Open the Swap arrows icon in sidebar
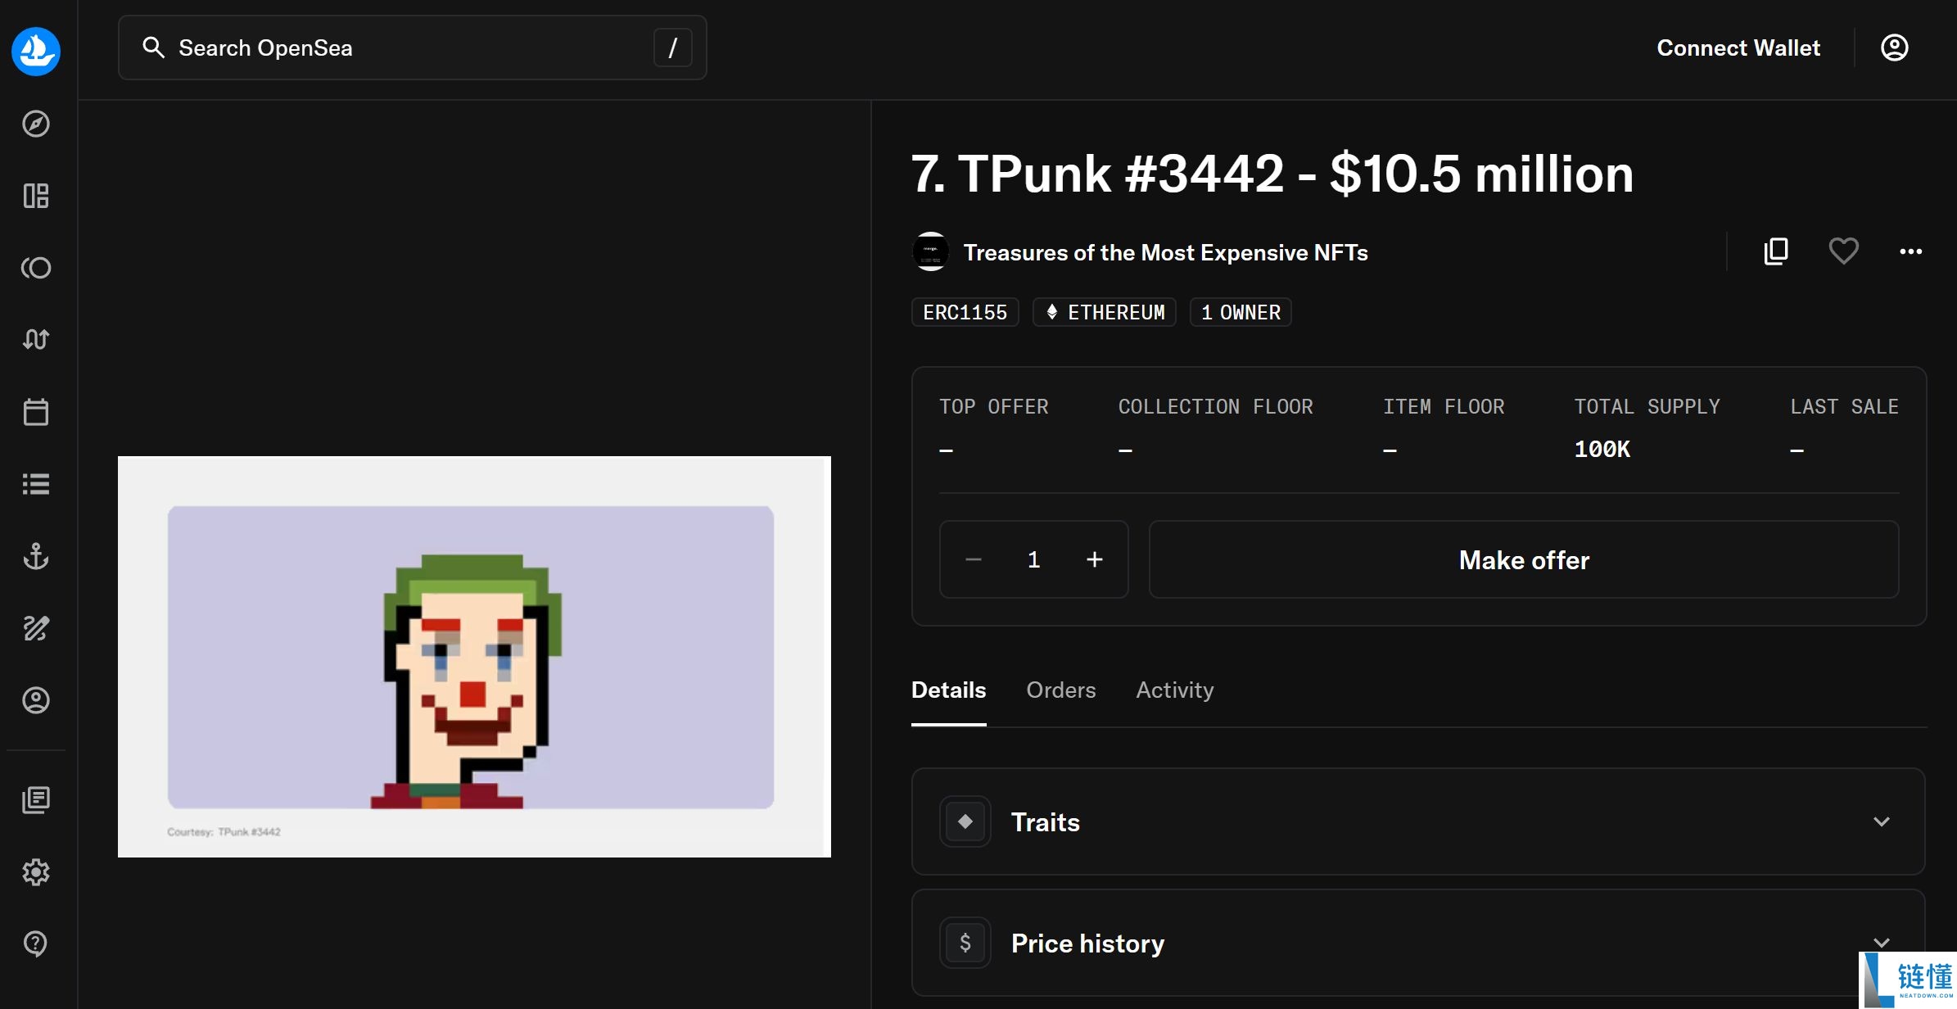This screenshot has height=1009, width=1957. [x=36, y=339]
